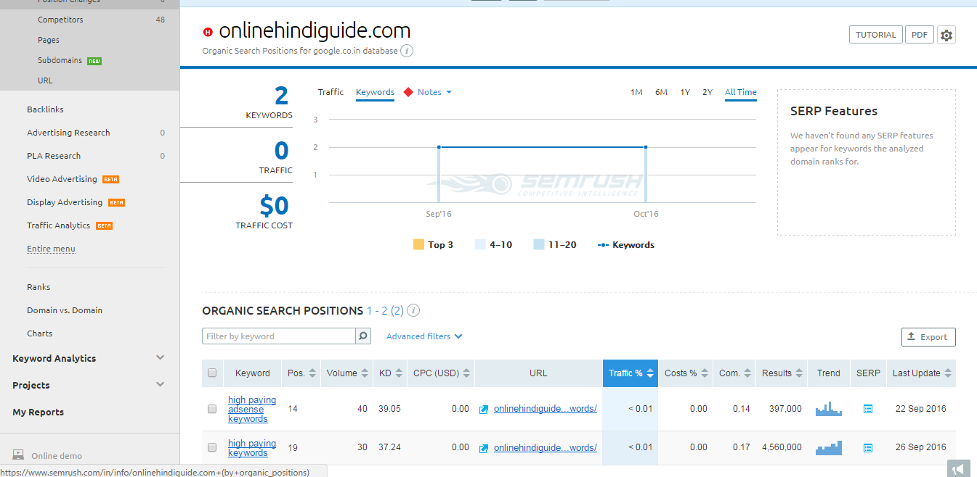Open high paying adsense keywords link

click(252, 410)
